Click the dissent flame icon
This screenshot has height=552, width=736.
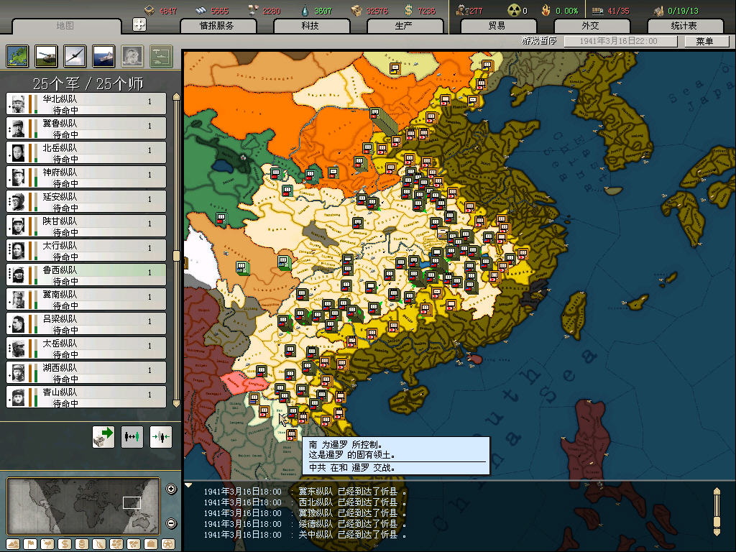(x=546, y=10)
